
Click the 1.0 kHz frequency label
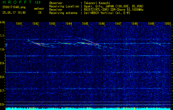point(2,50)
